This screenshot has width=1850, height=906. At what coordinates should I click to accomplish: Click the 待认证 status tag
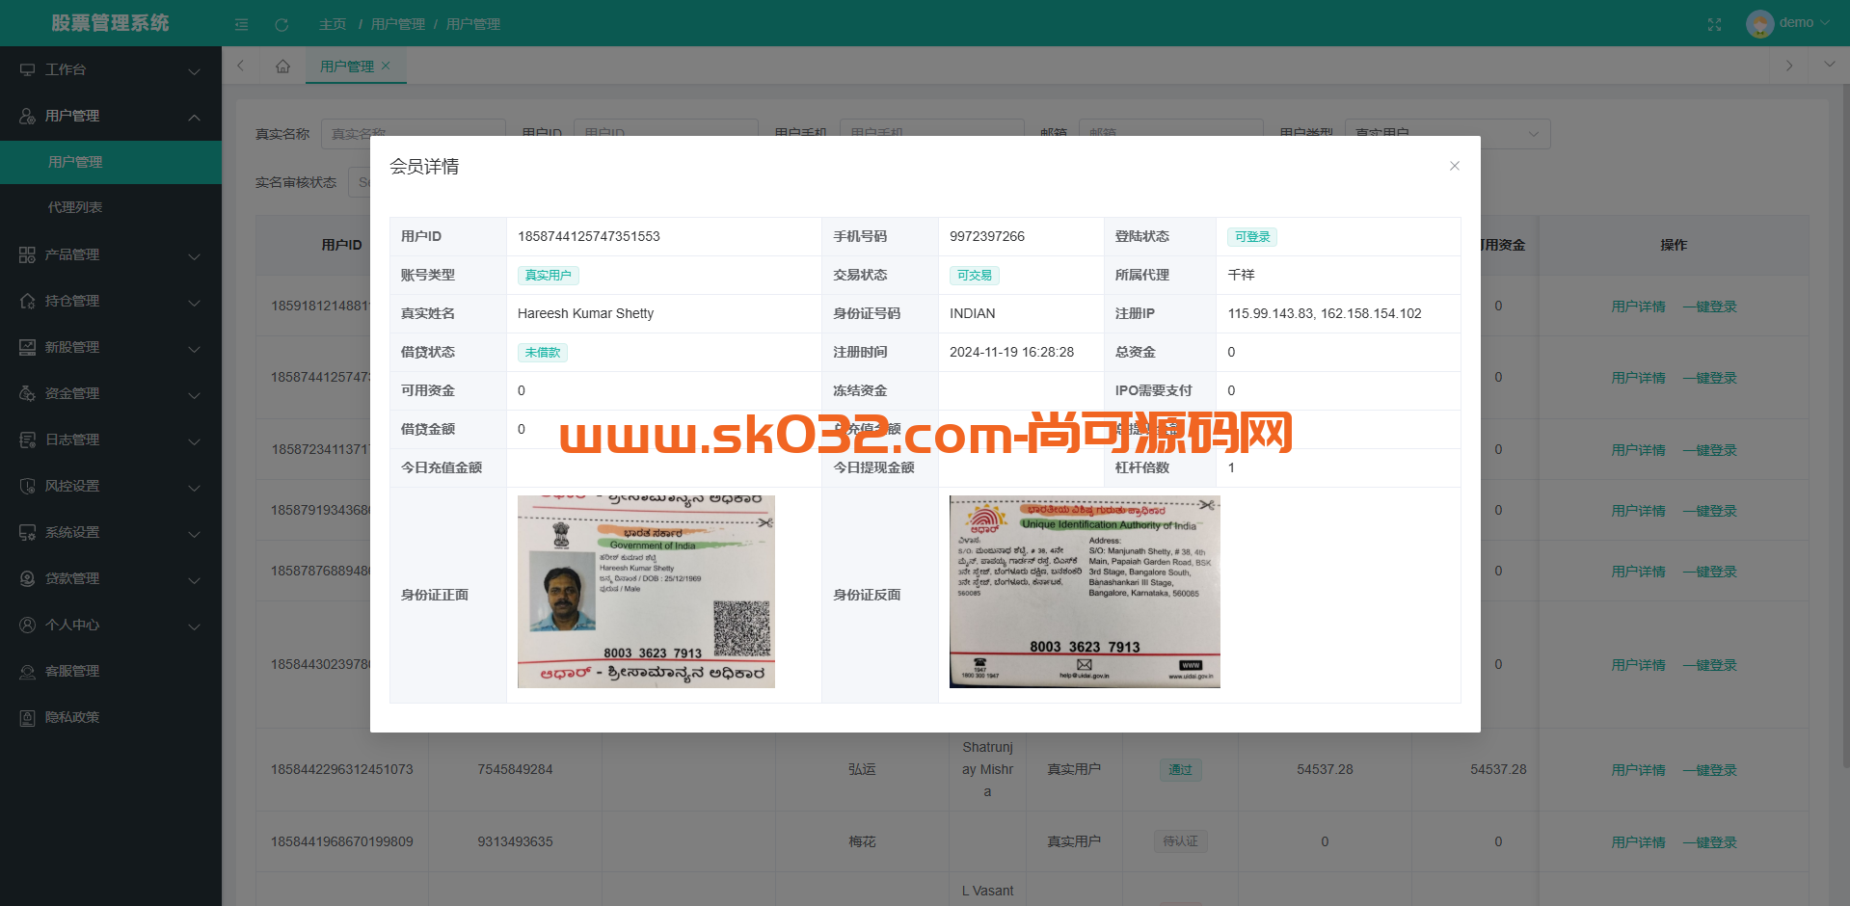(x=1181, y=841)
